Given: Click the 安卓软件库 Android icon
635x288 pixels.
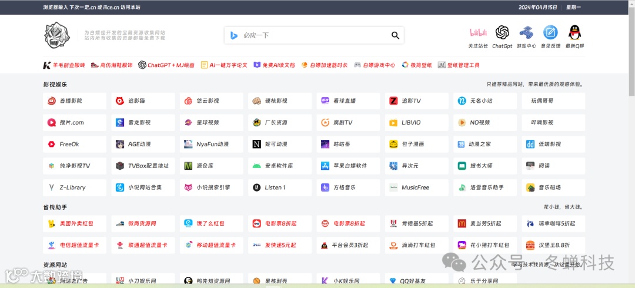Looking at the screenshot, I should (257, 166).
